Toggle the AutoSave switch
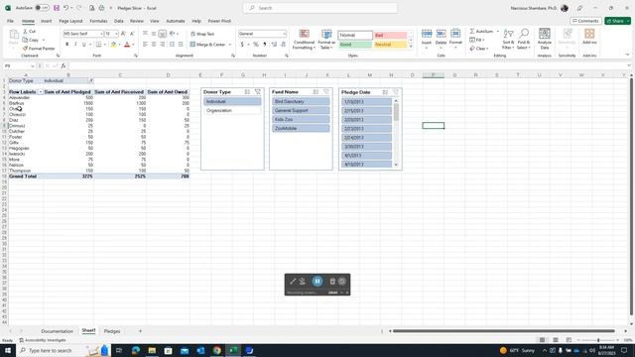This screenshot has width=635, height=357. pyautogui.click(x=42, y=8)
